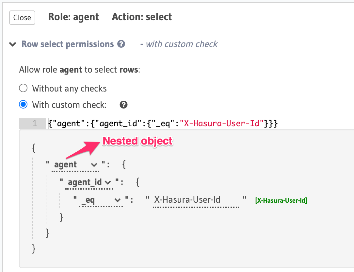This screenshot has width=354, height=272.
Task: Select the Without any checks radio button
Action: click(x=23, y=89)
